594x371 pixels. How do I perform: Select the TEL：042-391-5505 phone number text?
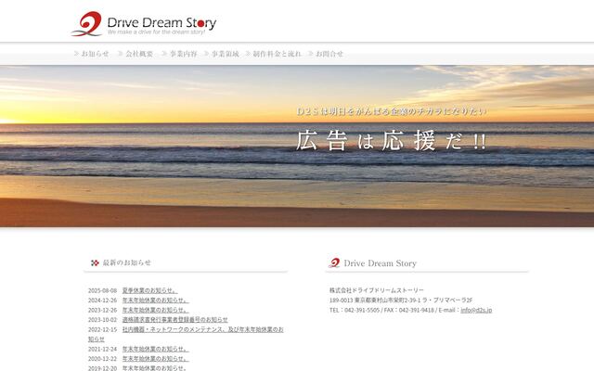point(355,310)
